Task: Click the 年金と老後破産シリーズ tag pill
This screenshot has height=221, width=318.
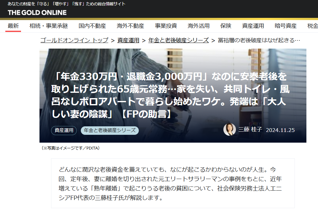Action: pyautogui.click(x=110, y=130)
